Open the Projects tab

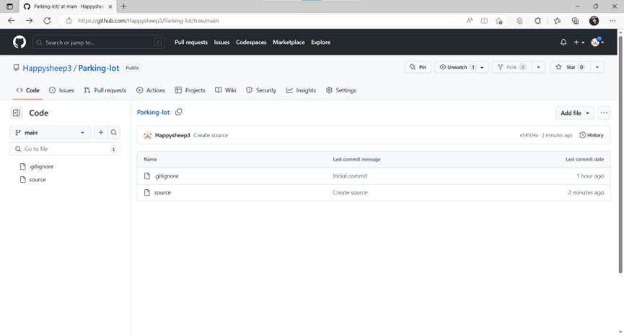(190, 90)
